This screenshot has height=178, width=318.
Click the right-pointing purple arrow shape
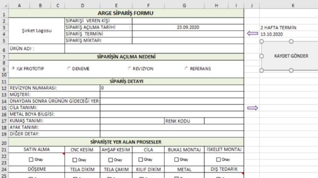[x=253, y=108]
